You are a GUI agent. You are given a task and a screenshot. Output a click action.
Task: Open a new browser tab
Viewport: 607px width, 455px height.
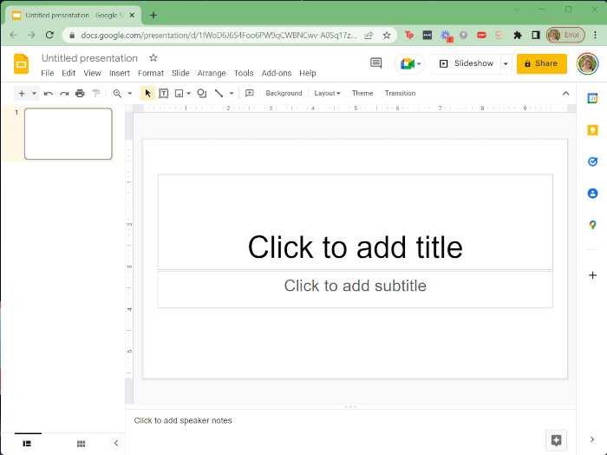coord(153,15)
